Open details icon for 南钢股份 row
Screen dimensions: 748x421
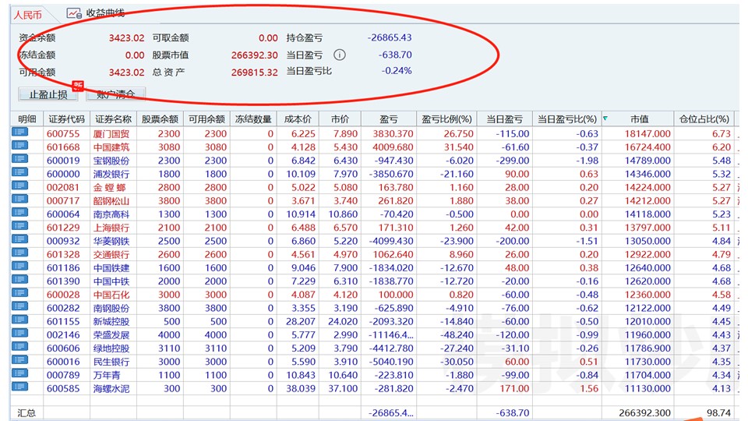point(19,306)
